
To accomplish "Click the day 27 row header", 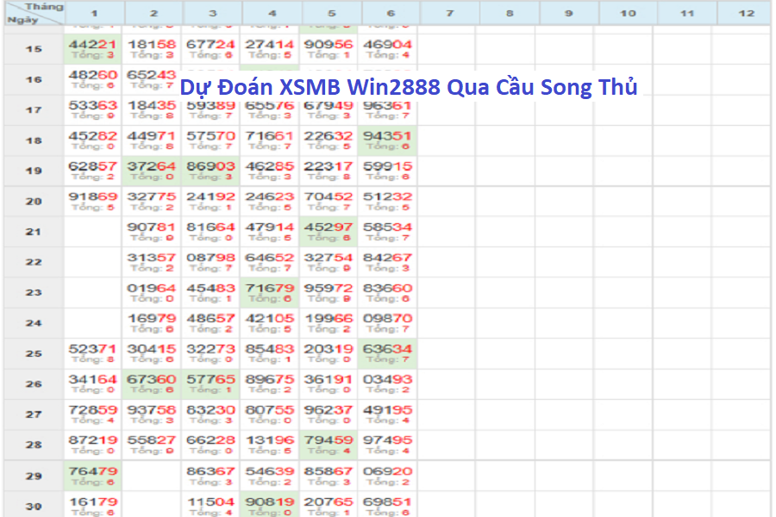I will [x=34, y=414].
